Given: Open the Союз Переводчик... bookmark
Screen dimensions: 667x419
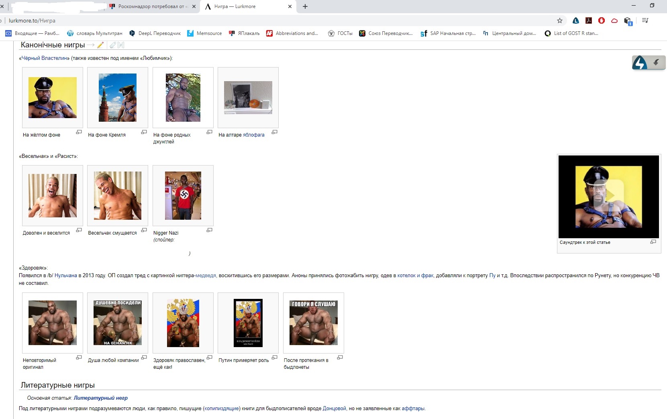Looking at the screenshot, I should coord(386,33).
